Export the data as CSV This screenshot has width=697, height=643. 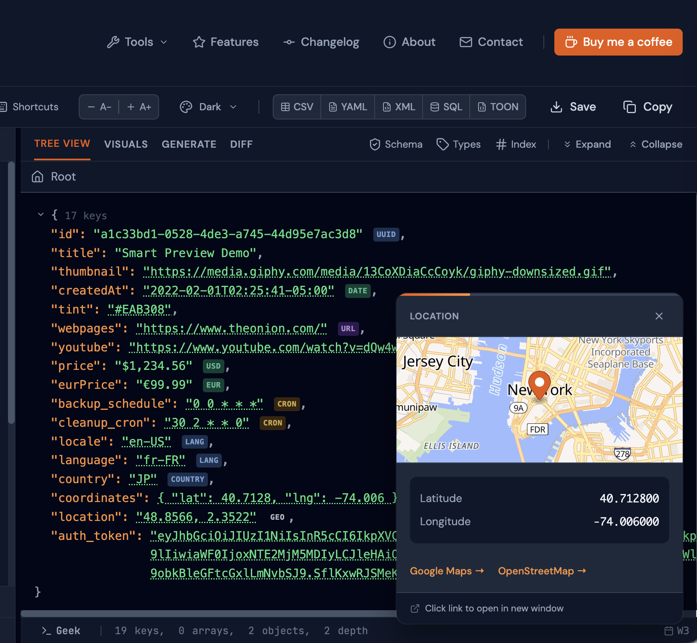click(x=297, y=107)
